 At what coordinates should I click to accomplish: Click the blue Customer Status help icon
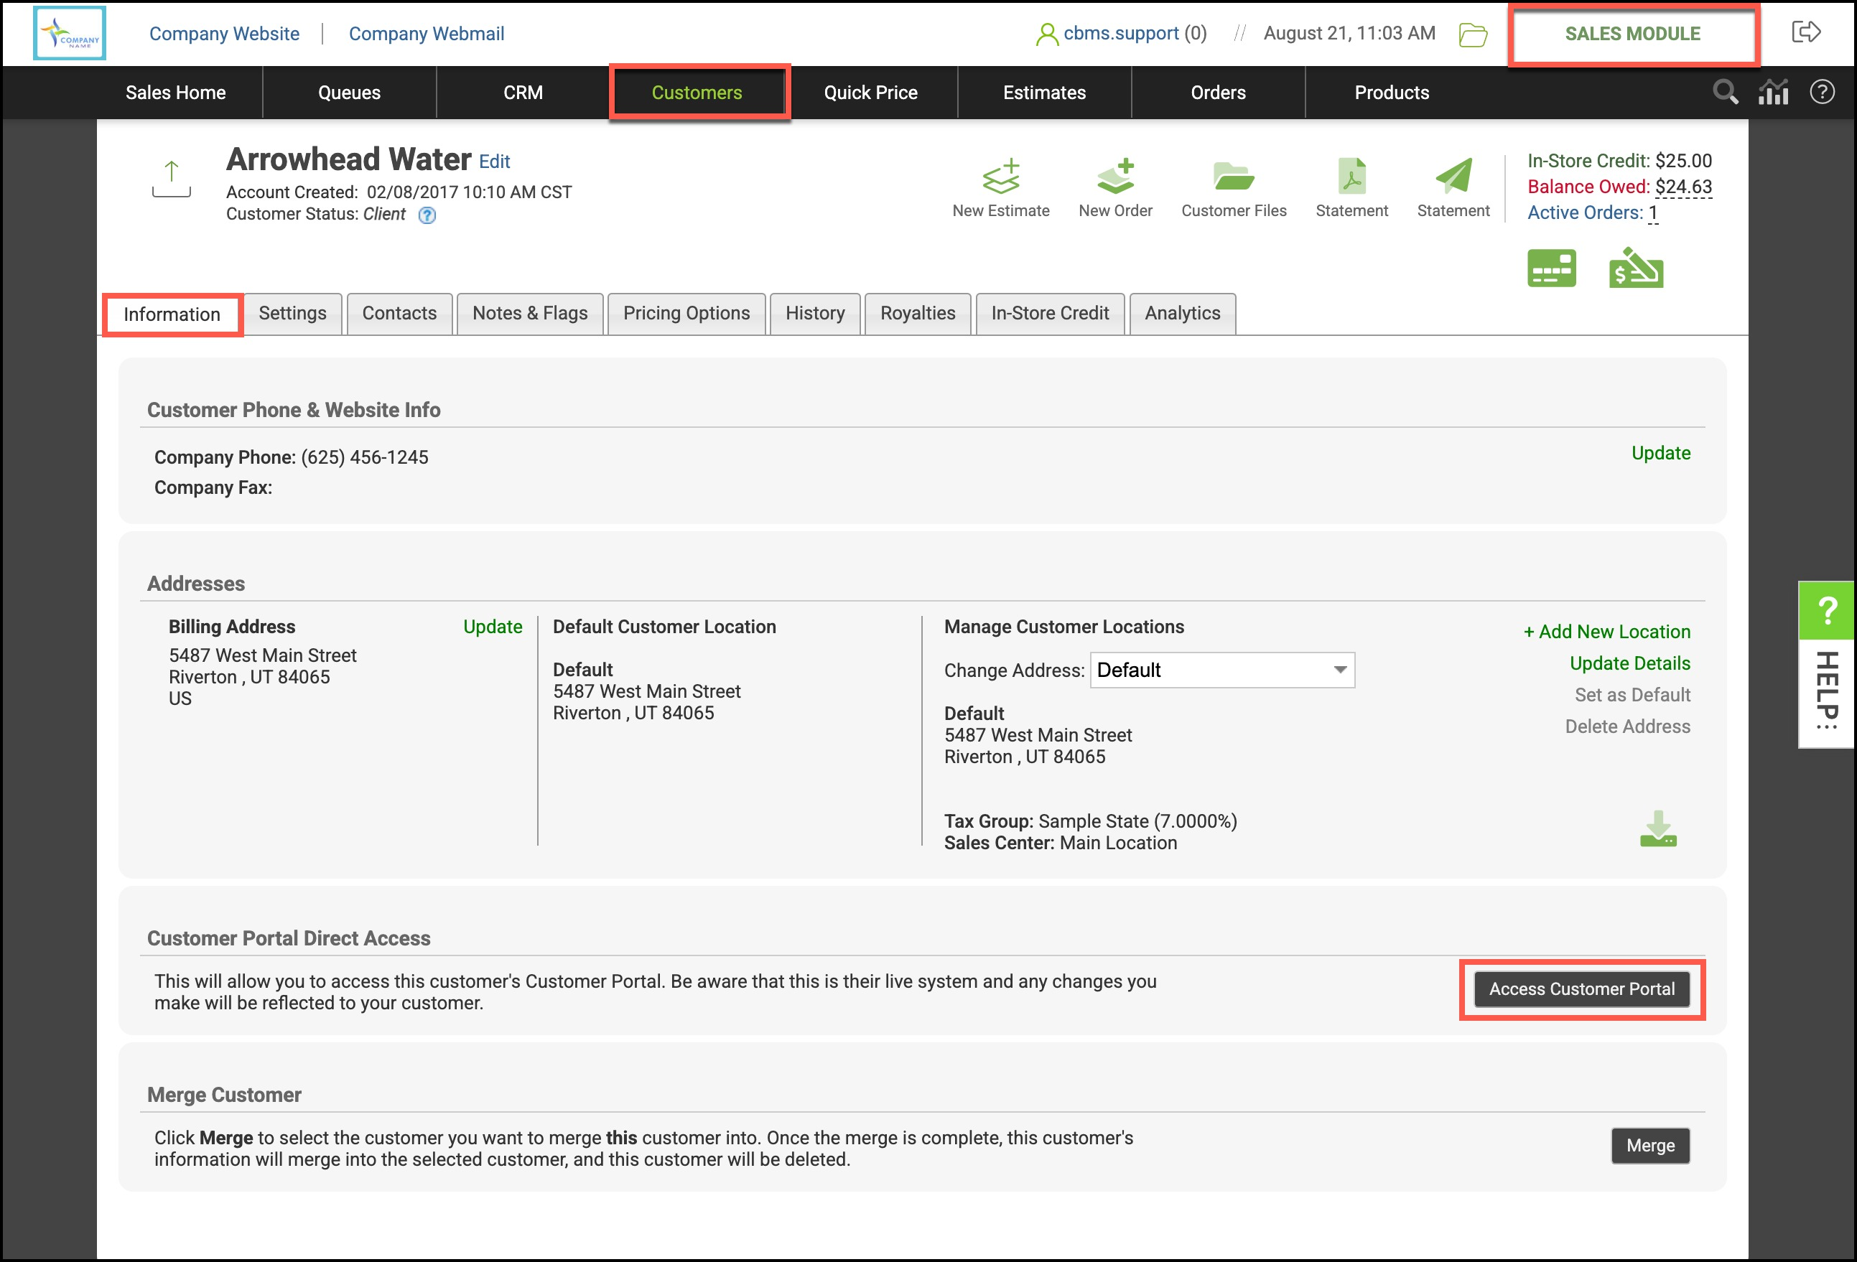click(427, 215)
